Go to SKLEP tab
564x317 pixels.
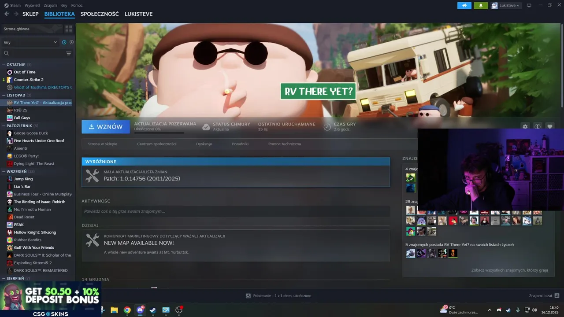(x=30, y=14)
